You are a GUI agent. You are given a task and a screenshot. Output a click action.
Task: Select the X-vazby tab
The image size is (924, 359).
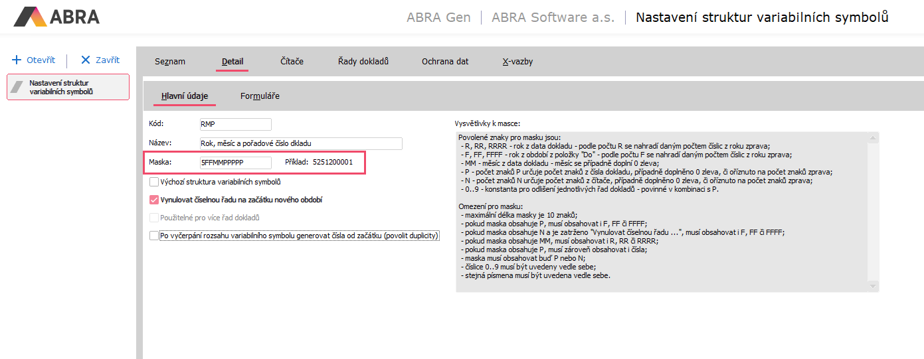tap(517, 62)
